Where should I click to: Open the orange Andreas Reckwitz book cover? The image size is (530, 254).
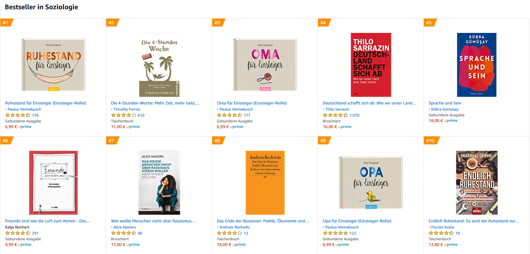265,183
